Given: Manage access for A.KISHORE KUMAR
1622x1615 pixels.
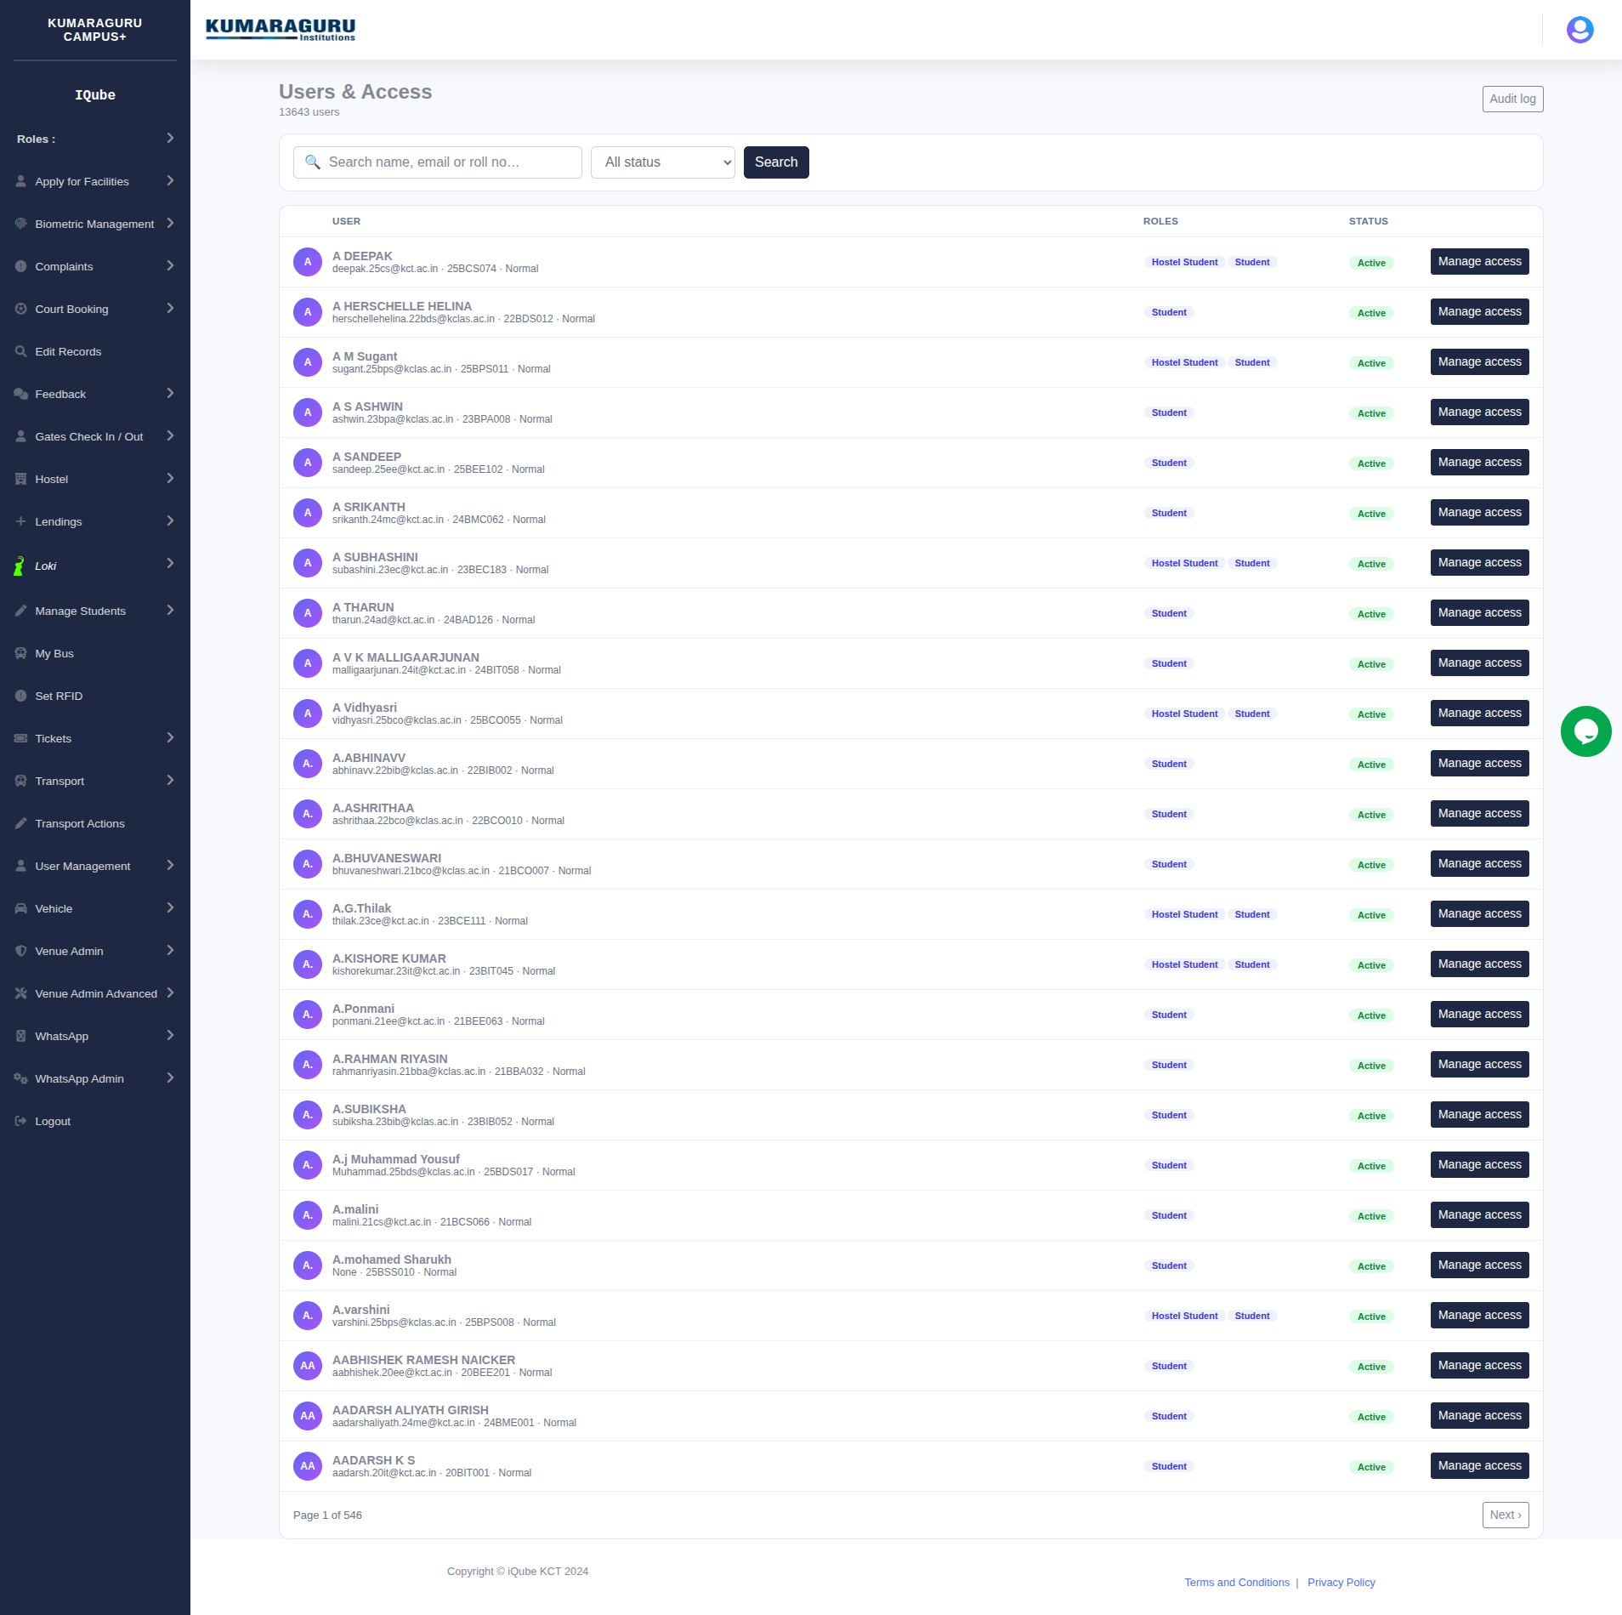Looking at the screenshot, I should (x=1479, y=964).
